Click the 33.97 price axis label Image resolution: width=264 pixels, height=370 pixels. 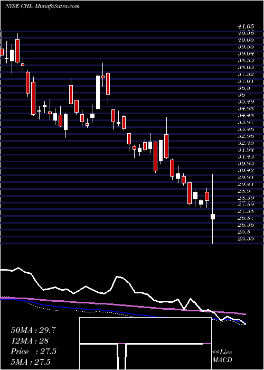coord(245,123)
